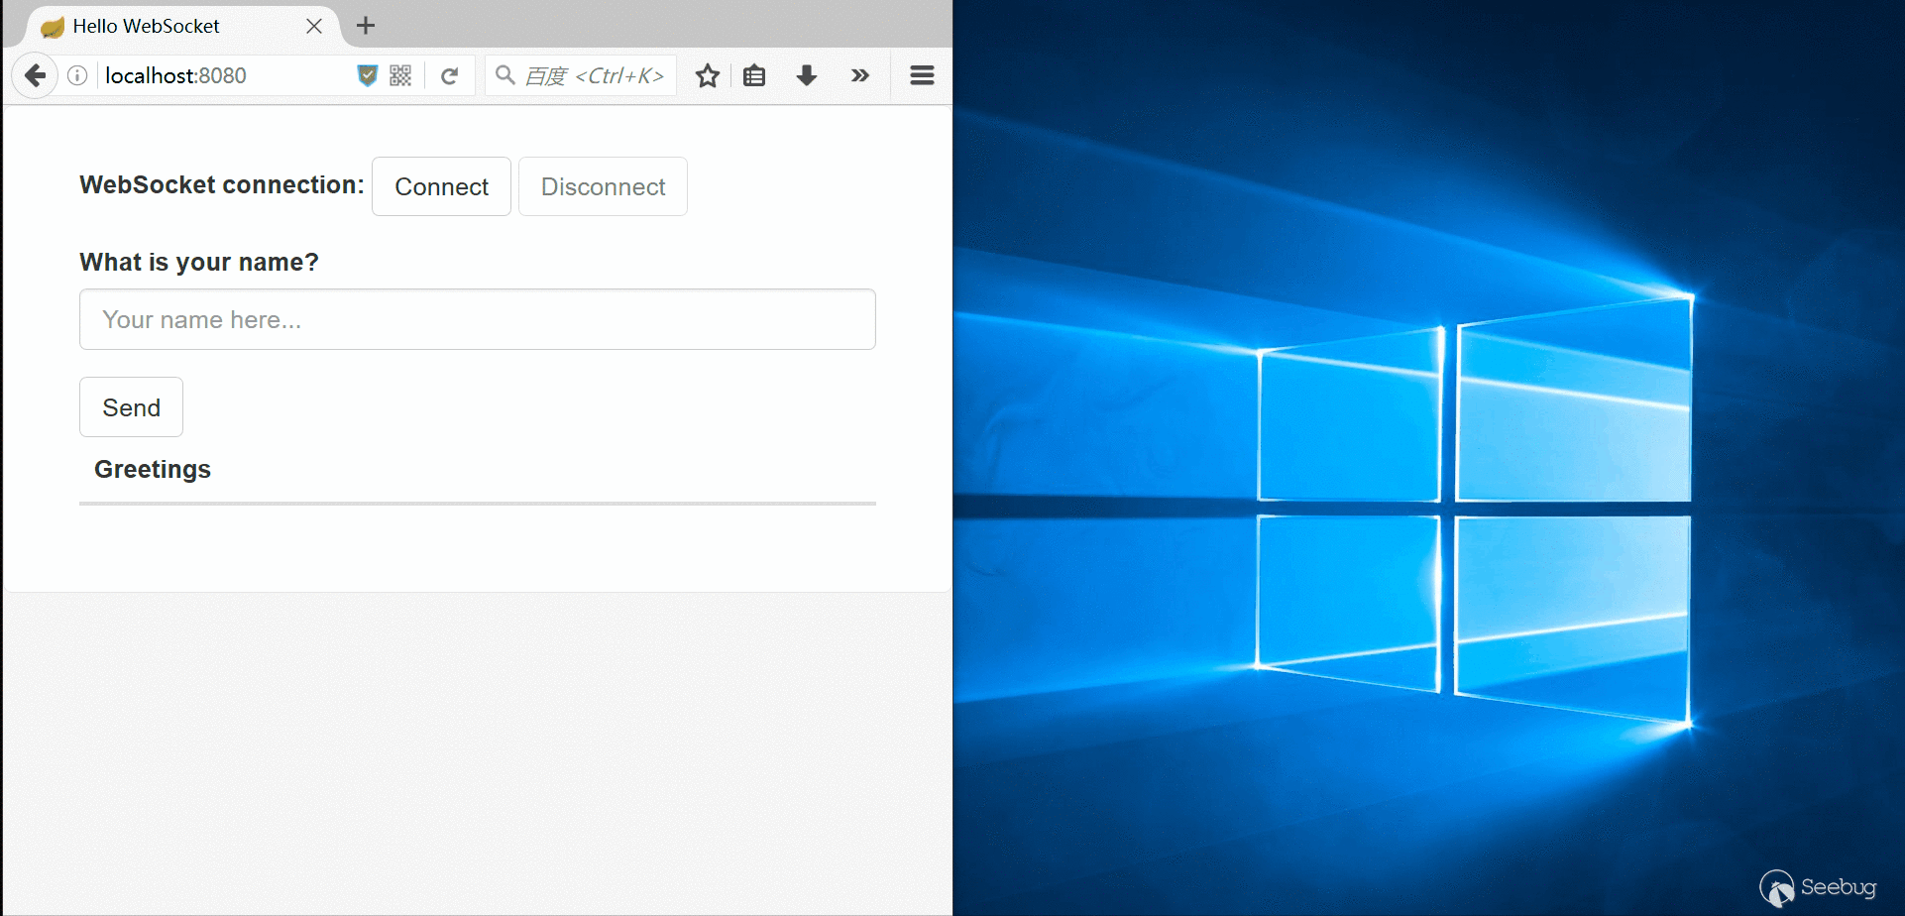Viewport: 1905px width, 916px height.
Task: Open the downloads arrow panel
Action: (807, 76)
